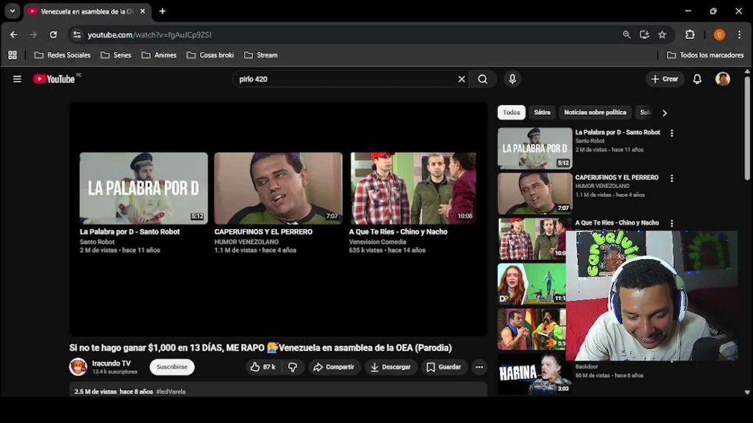Open the #ledVarela hashtag link
Viewport: 753px width, 423px height.
click(171, 391)
